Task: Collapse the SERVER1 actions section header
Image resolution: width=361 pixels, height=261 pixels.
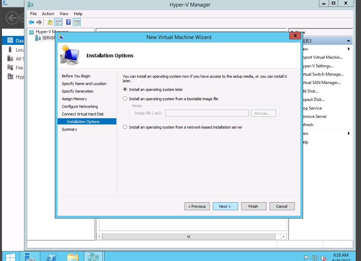Action: click(349, 41)
